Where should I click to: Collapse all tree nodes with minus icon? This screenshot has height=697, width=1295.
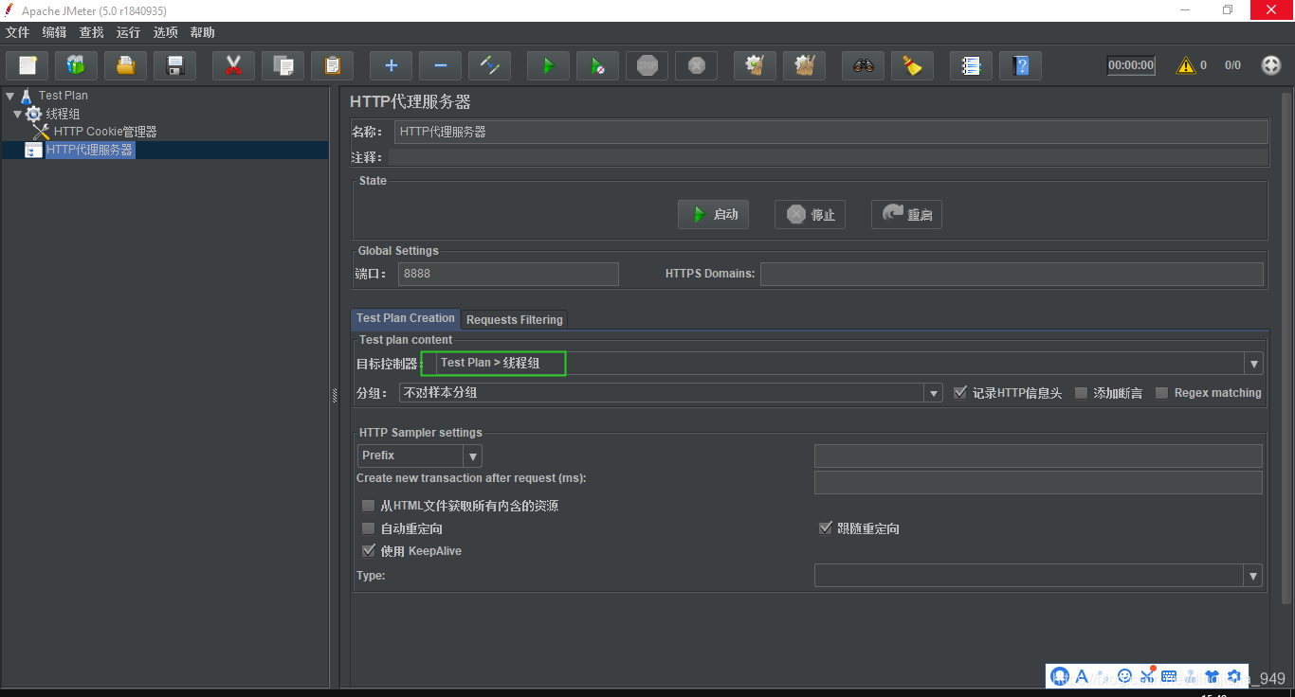coord(440,65)
